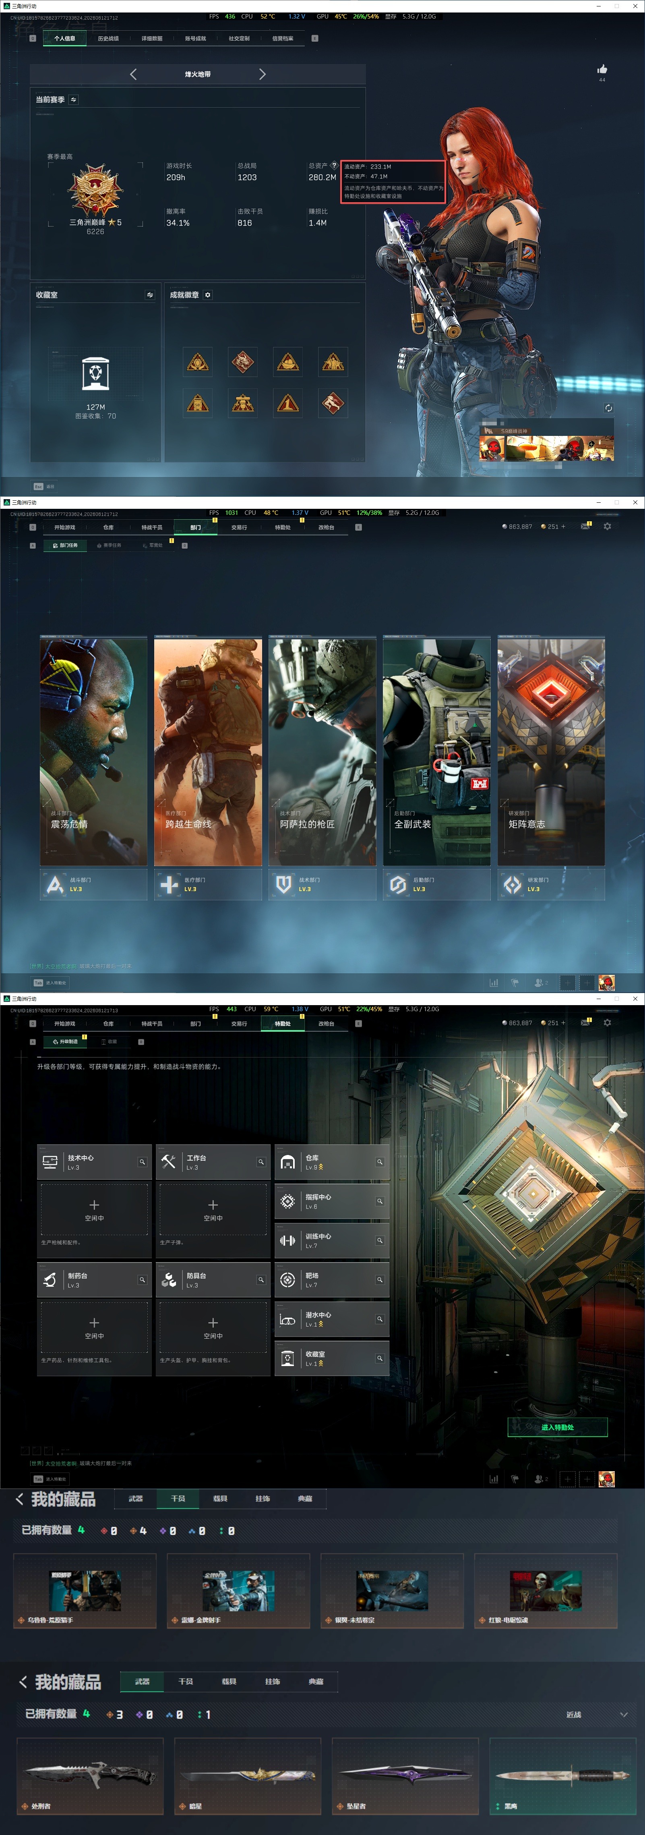Click the idle 空闲中 slot under 工作台
Viewport: 645px width, 1835px height.
[x=213, y=1209]
